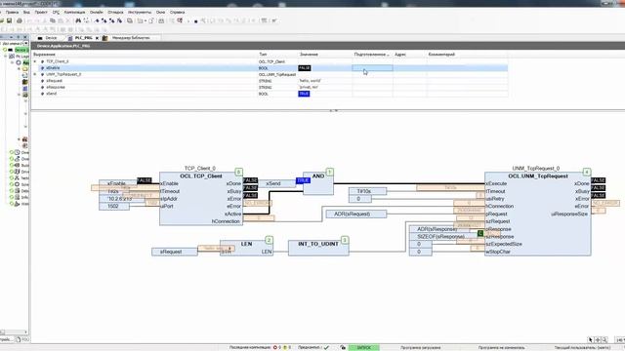Viewport: 625px width, 351px height.
Task: Click the Комментарий column header
Action: (467, 55)
